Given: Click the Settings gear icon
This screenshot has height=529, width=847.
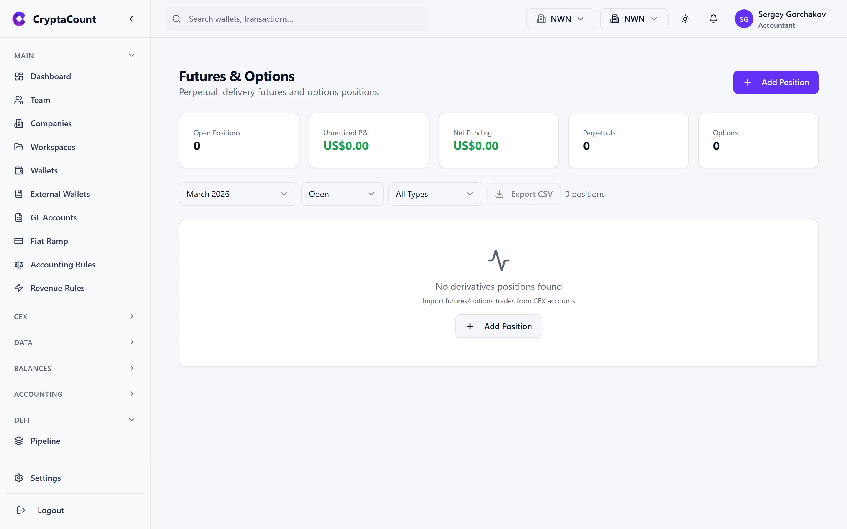Looking at the screenshot, I should coord(19,478).
